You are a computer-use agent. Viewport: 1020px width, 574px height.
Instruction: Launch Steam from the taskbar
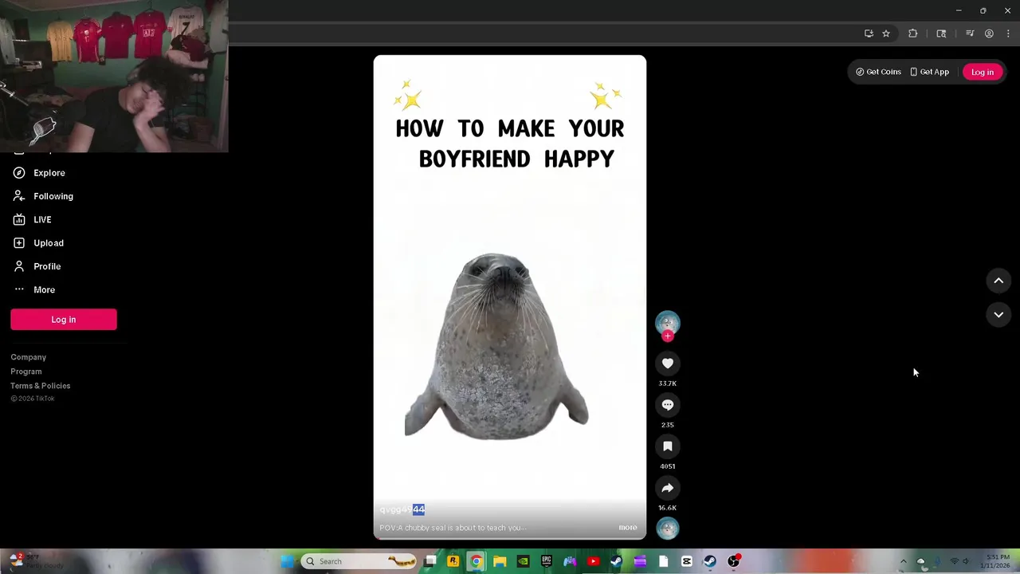[616, 561]
